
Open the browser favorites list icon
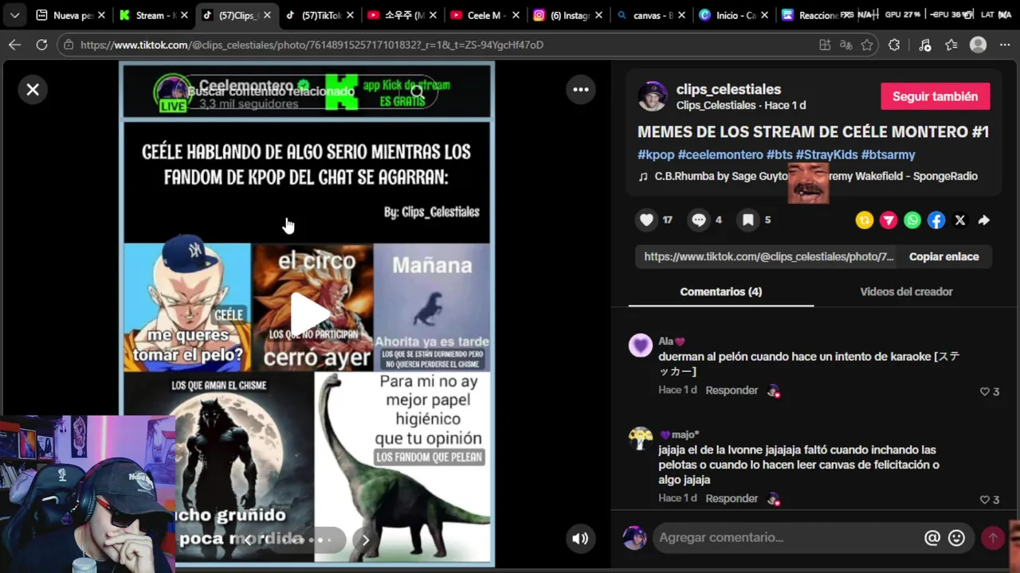coord(951,45)
